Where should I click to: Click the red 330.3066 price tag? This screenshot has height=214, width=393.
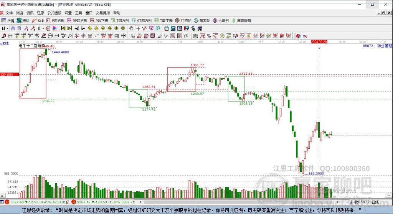point(9,75)
